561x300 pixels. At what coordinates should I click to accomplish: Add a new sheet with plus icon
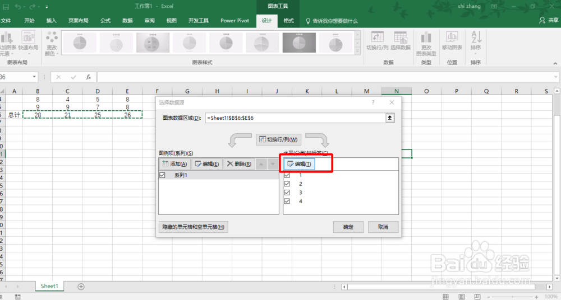[81, 287]
